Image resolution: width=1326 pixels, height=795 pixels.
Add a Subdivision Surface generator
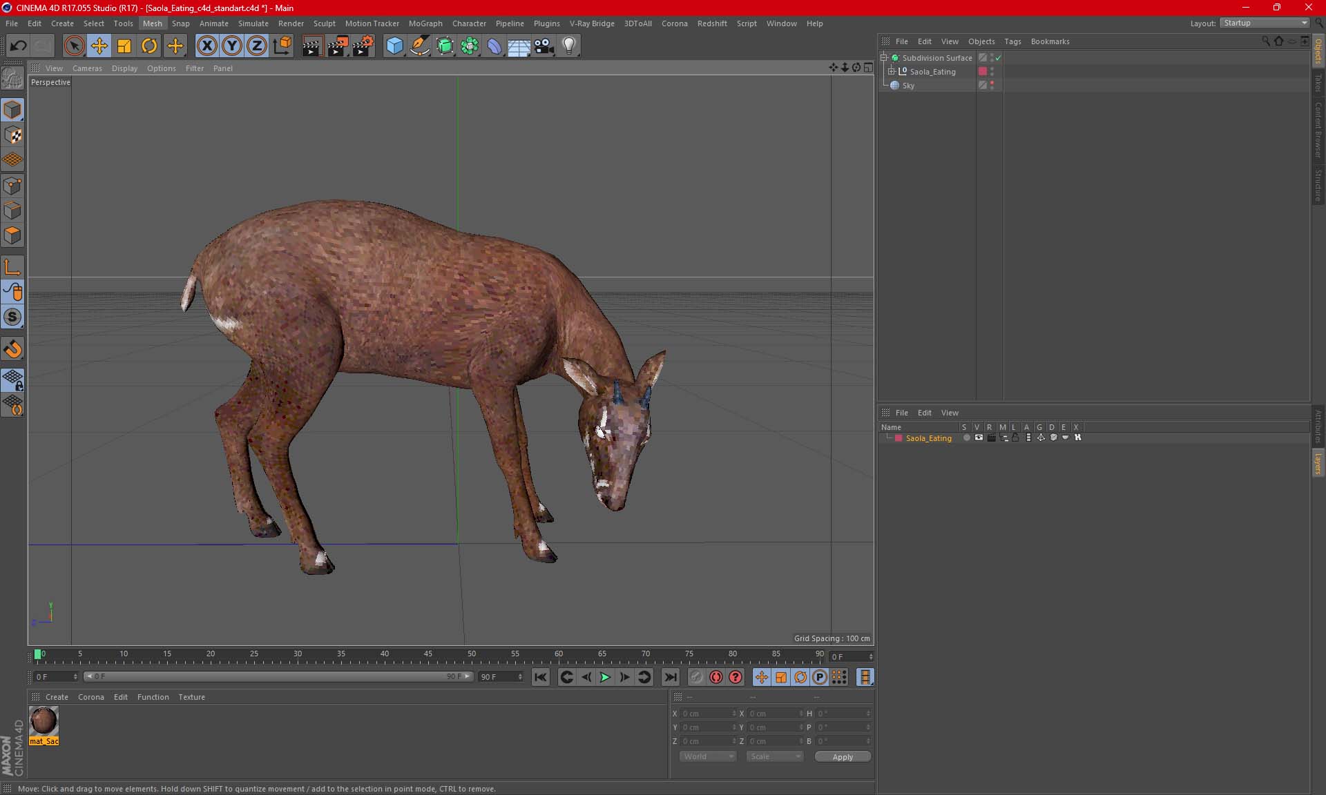[445, 46]
